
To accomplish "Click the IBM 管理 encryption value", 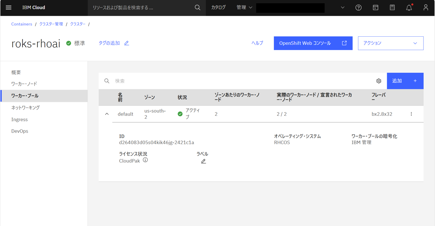I will tap(361, 142).
